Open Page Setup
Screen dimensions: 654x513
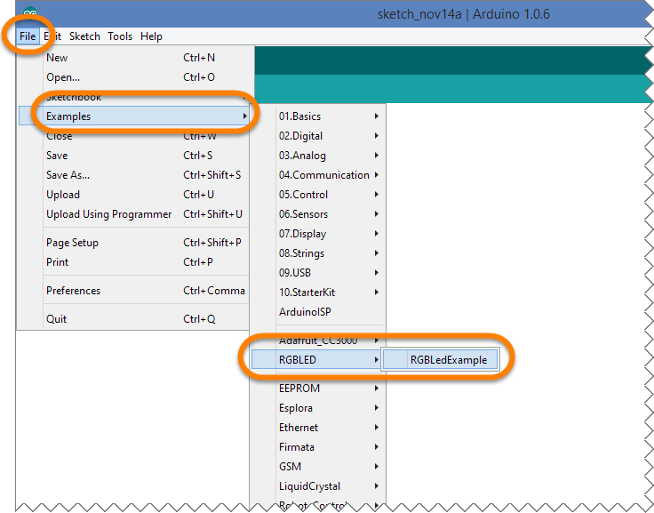coord(134,243)
